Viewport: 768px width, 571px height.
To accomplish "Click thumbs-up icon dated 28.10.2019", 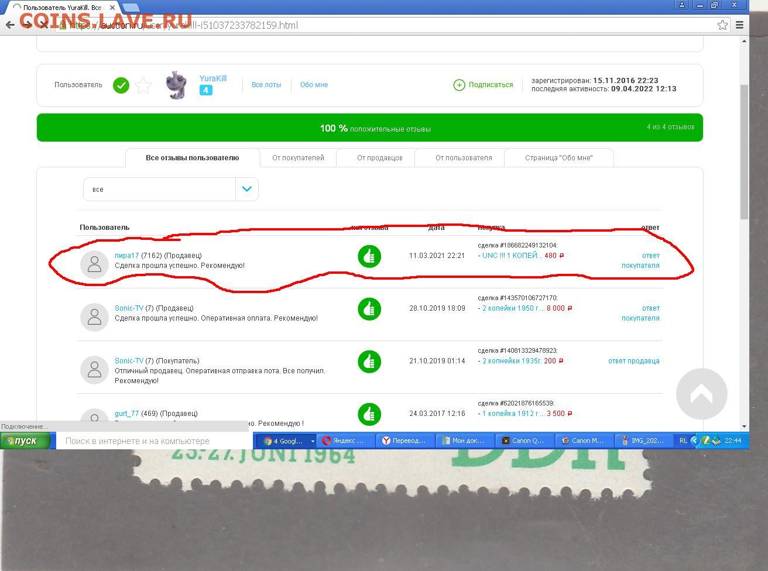I will (x=369, y=309).
